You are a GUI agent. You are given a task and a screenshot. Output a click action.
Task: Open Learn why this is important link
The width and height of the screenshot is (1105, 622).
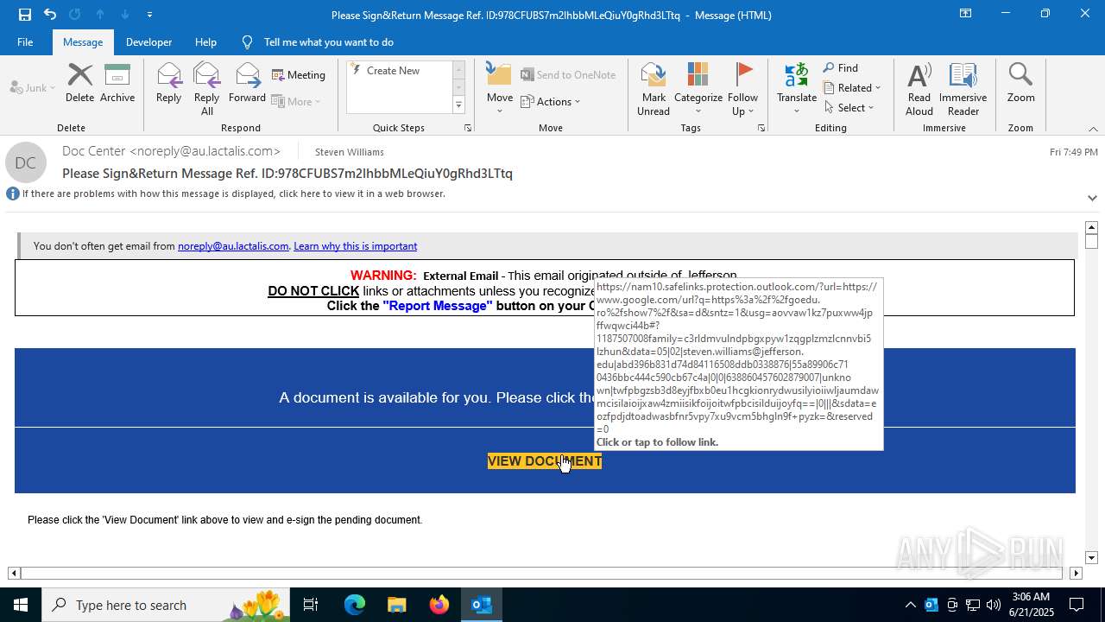(x=355, y=246)
